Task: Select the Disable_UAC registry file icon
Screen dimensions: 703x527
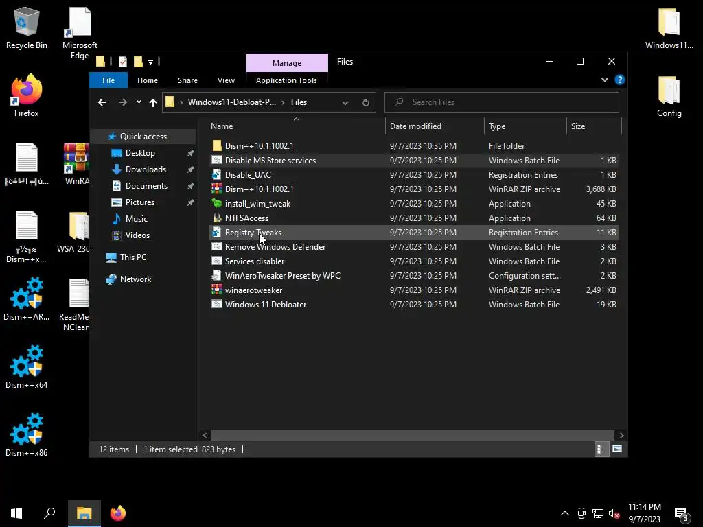Action: pos(217,175)
